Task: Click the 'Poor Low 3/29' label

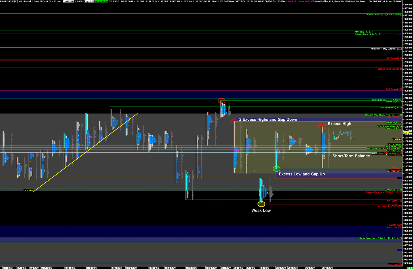Action: (395, 227)
